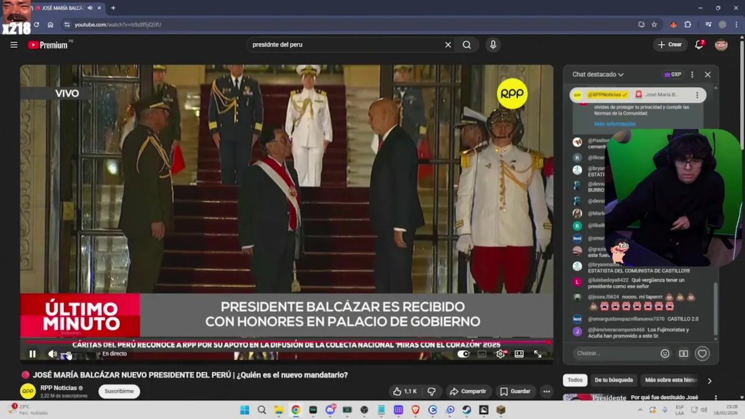Screen dimensions: 745x419
Task: Select 'Más sobre esta historia' chip
Action: (x=670, y=380)
